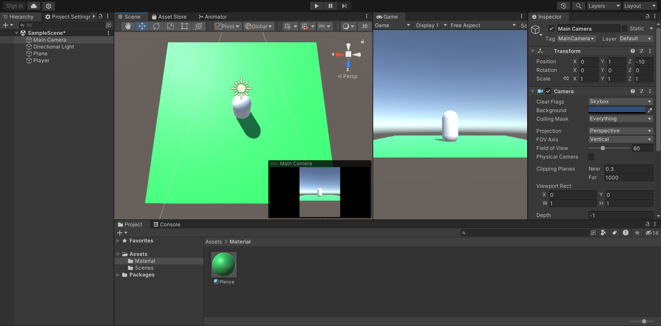The width and height of the screenshot is (661, 326).
Task: Click the Background color swatch
Action: 617,110
